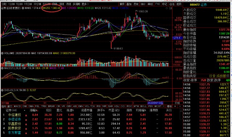Open the F10 company info button
232x137 pixels.
click(157, 4)
